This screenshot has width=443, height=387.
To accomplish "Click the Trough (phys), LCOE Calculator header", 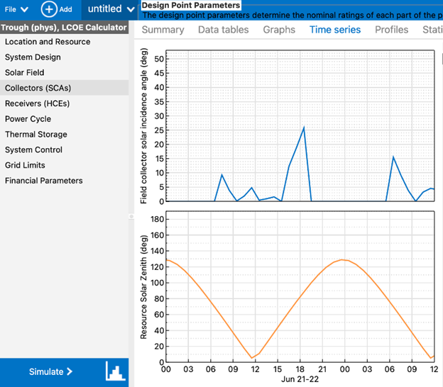I will click(x=64, y=28).
